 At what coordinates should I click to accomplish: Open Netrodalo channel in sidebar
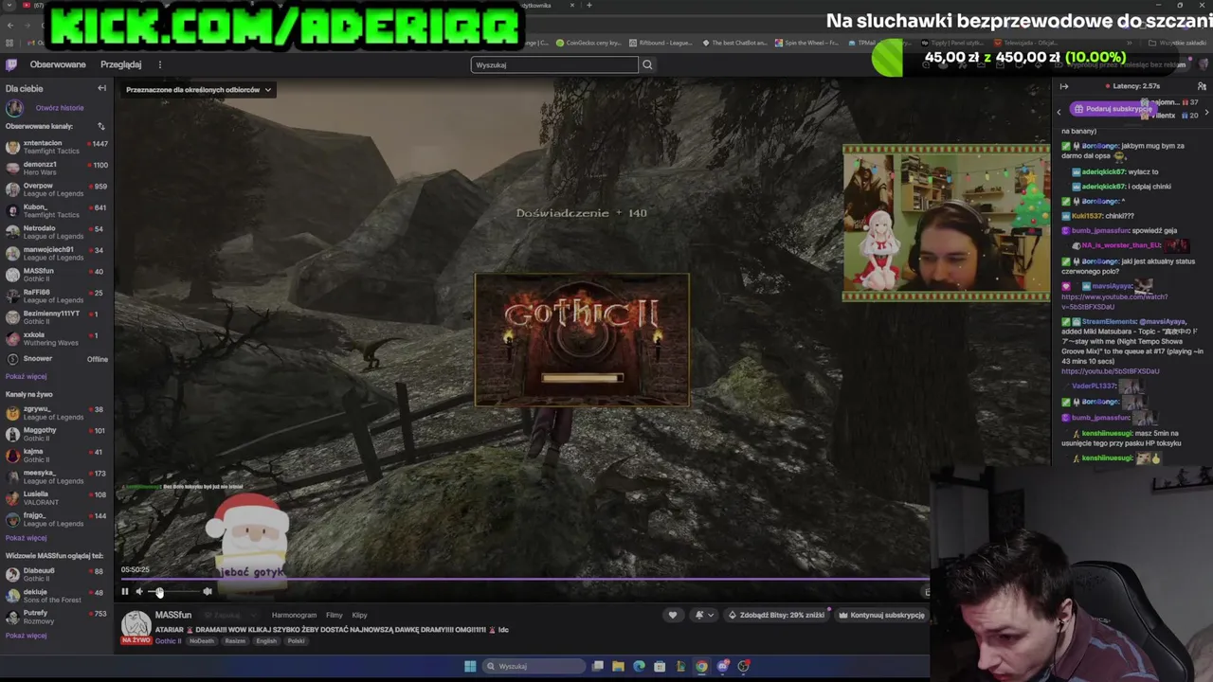point(57,232)
